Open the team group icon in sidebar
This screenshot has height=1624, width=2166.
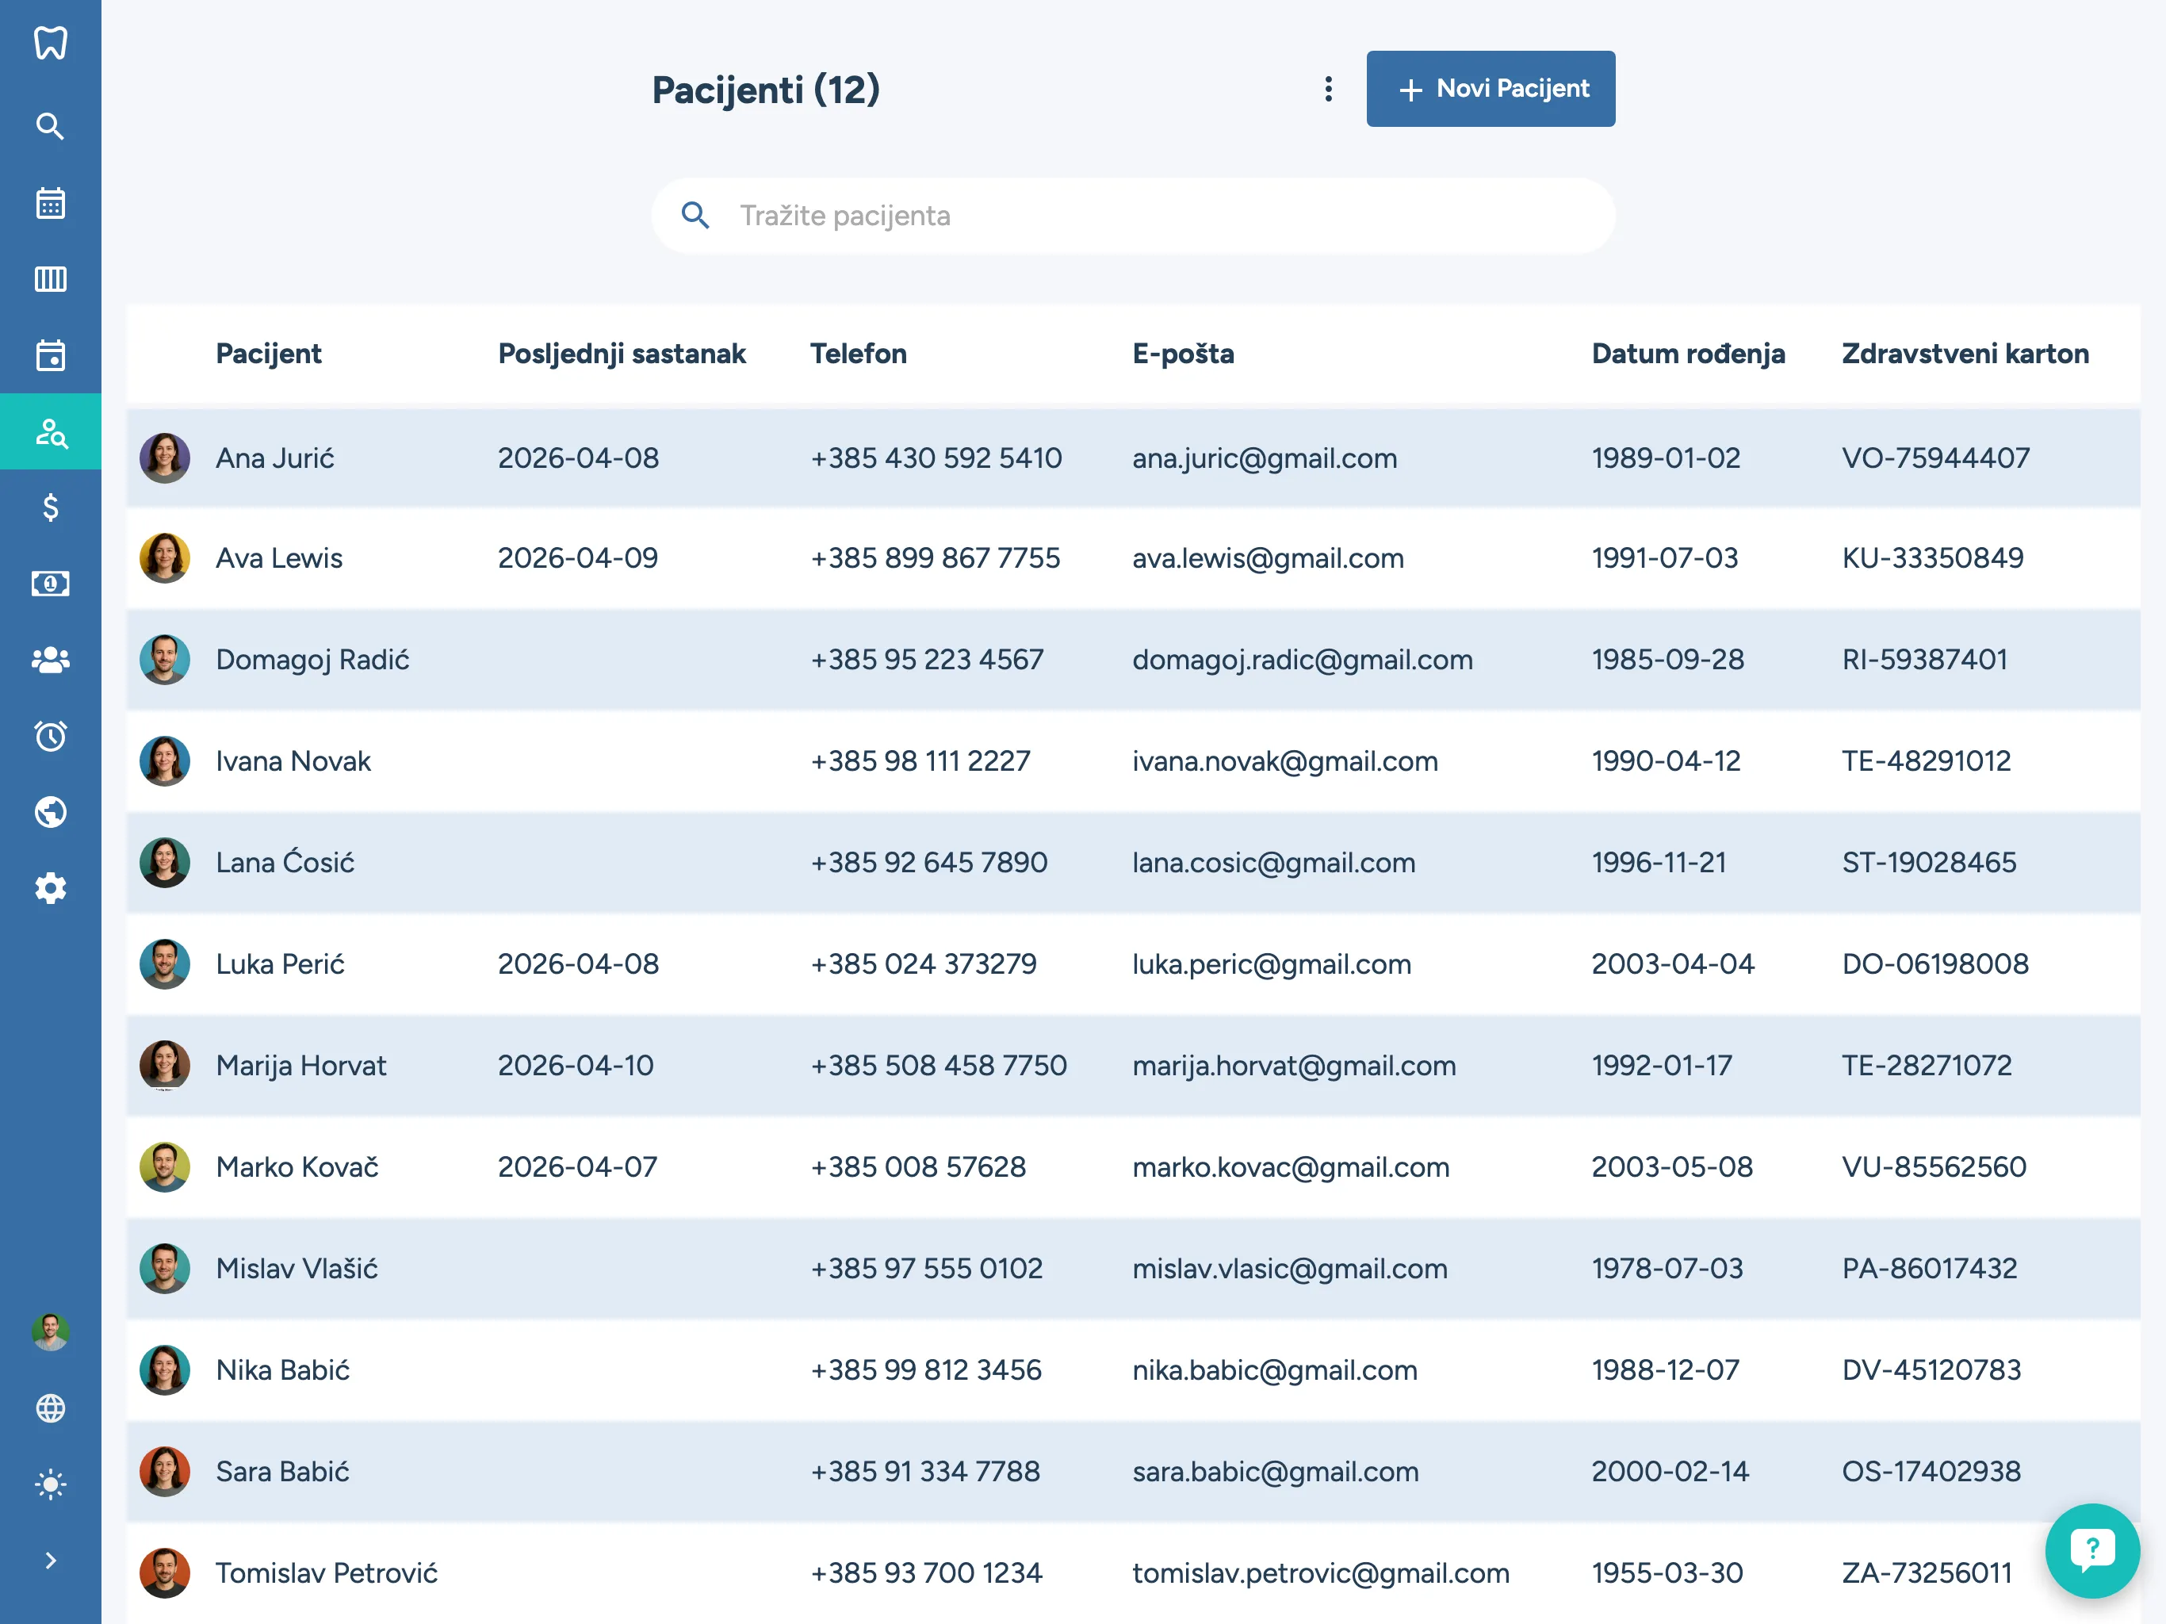click(50, 661)
